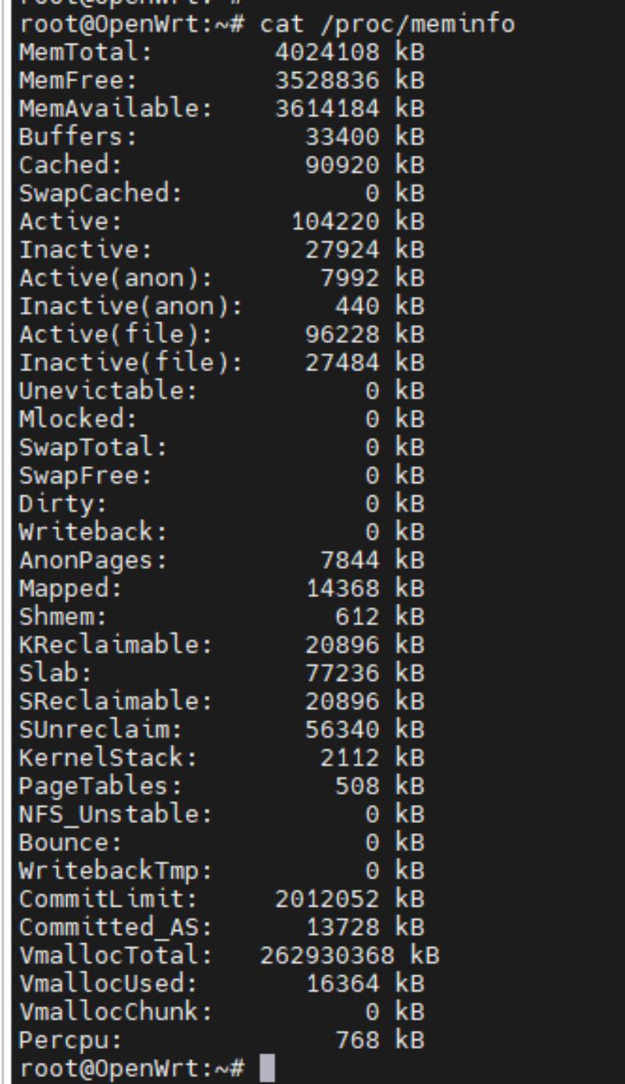The width and height of the screenshot is (625, 1084).
Task: Click the Inactive(file) value 27484
Action: [x=342, y=363]
